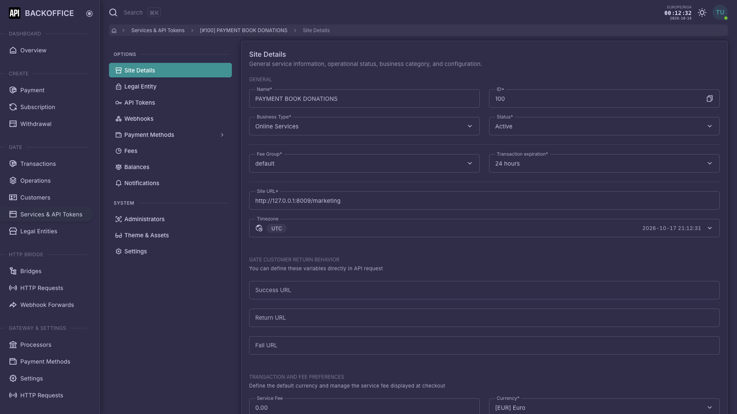Click the home breadcrumb icon
The height and width of the screenshot is (414, 737).
pos(114,30)
